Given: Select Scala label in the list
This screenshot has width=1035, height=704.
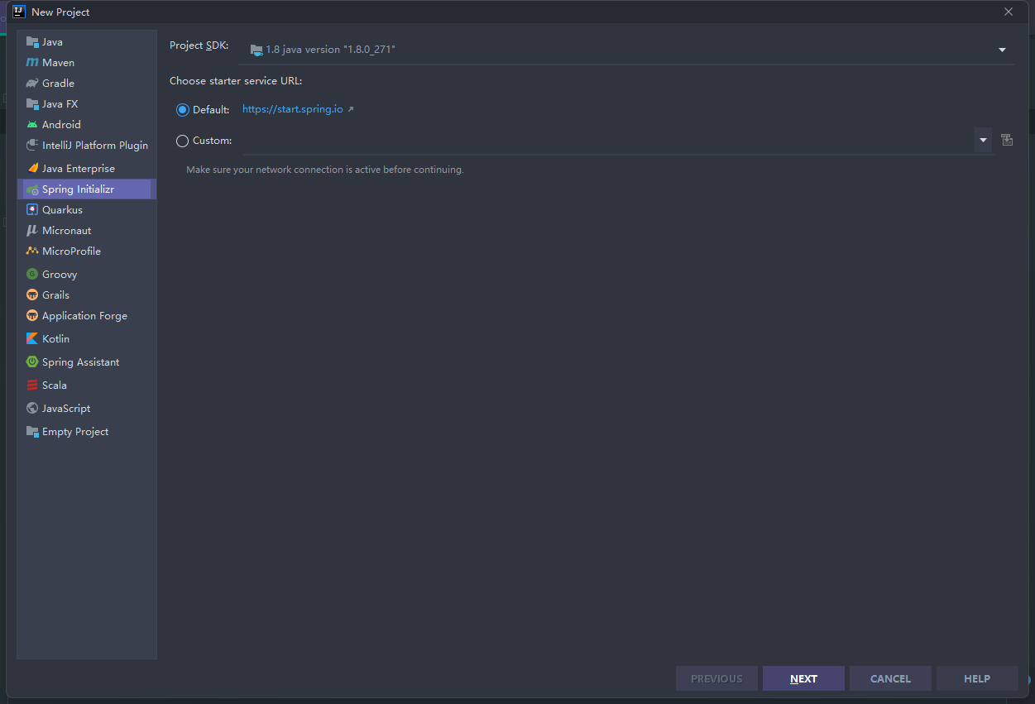Looking at the screenshot, I should click(x=55, y=386).
